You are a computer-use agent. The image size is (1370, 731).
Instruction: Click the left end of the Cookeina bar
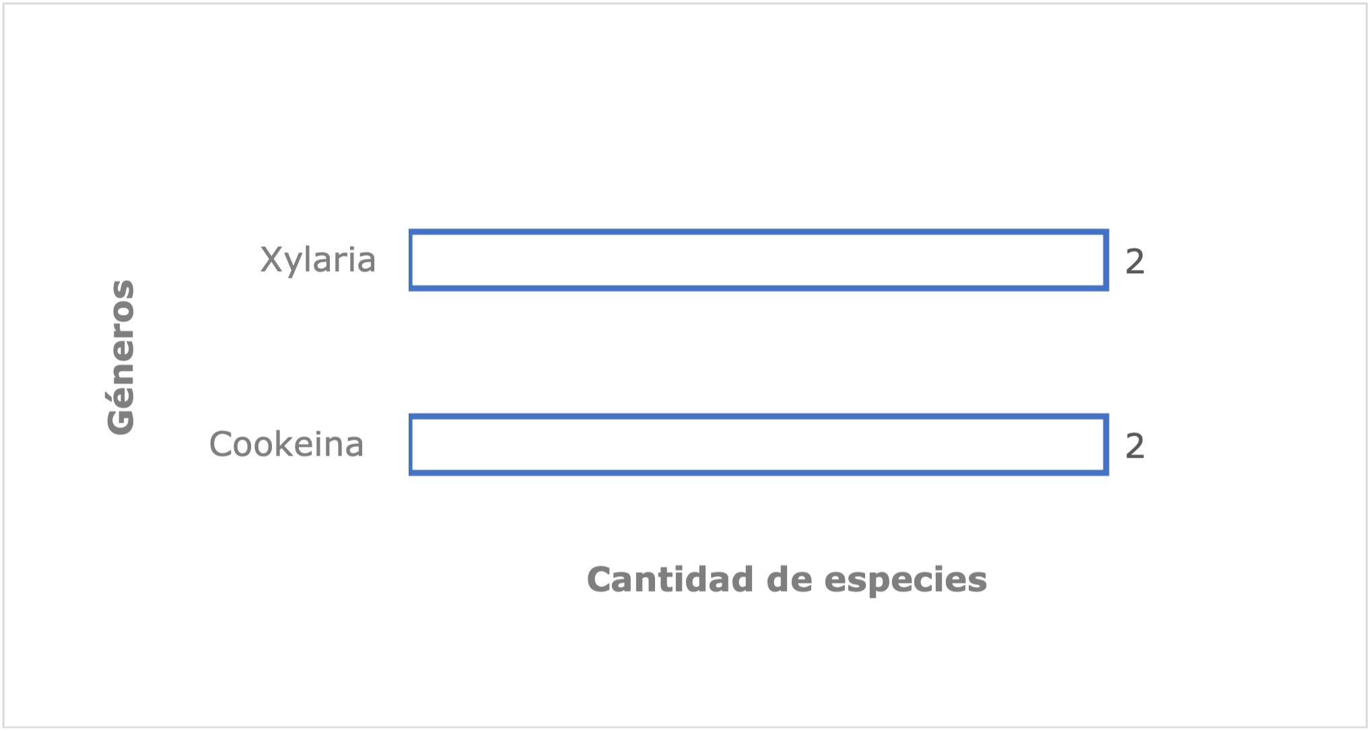[411, 445]
